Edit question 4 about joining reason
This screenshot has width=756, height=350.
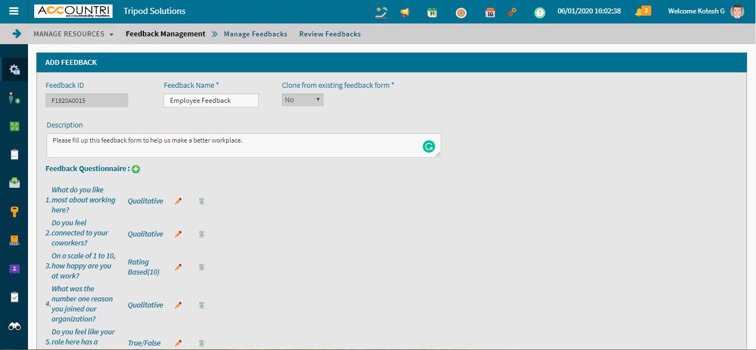178,305
